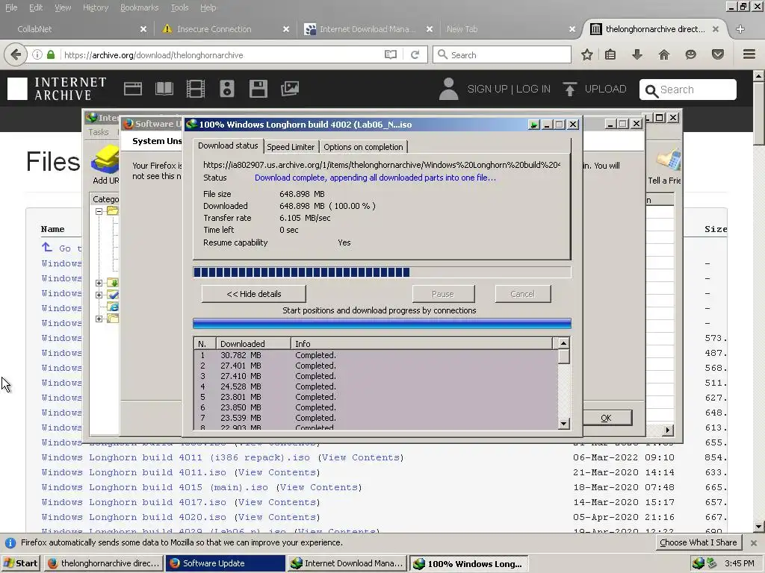This screenshot has width=765, height=573.
Task: Open Windows Longhorn build 4017.iso link
Action: tap(134, 502)
